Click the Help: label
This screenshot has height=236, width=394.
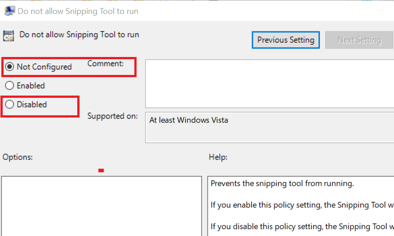tap(218, 157)
